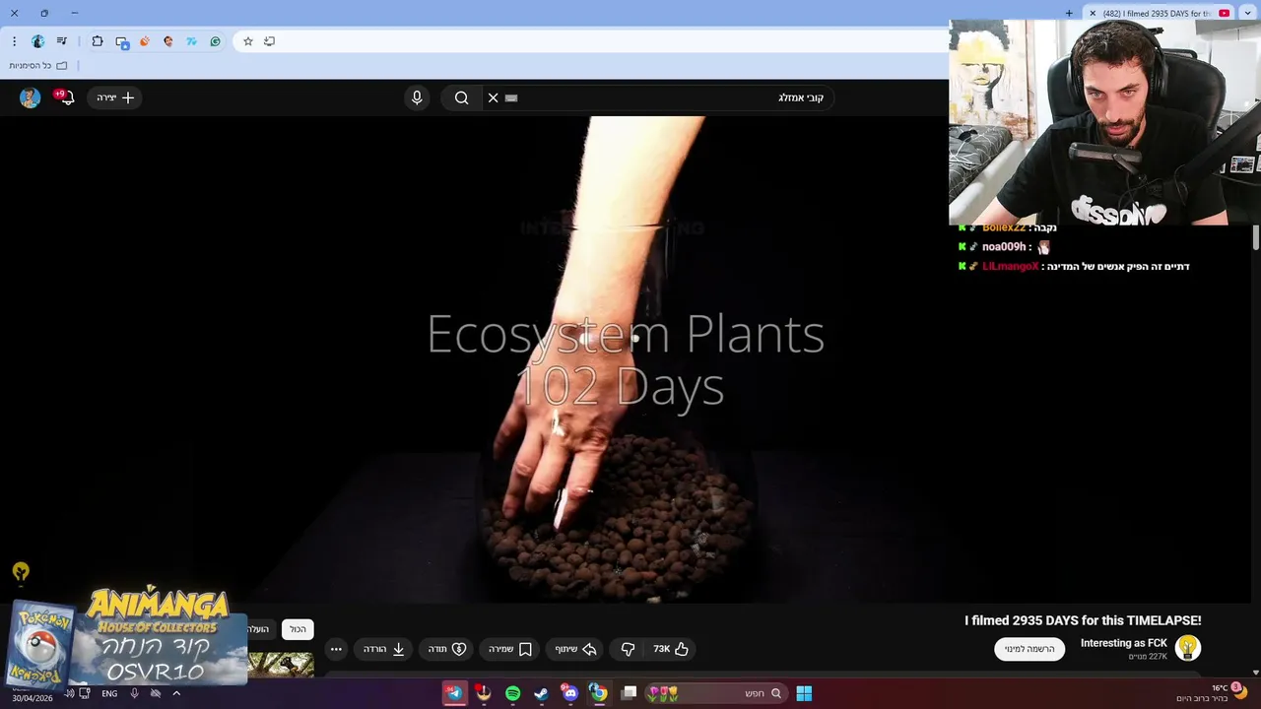Click the taskbar search box (חפש)

tap(716, 693)
